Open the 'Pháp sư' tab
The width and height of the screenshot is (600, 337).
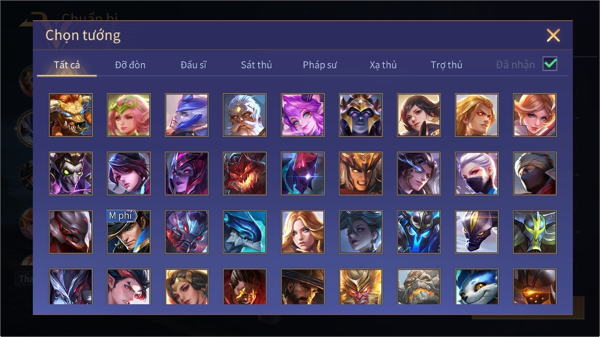tap(319, 65)
